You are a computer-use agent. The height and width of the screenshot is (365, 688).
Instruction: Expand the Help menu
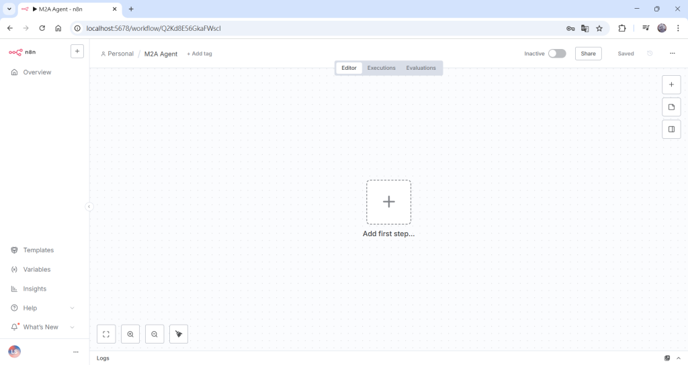click(x=42, y=308)
